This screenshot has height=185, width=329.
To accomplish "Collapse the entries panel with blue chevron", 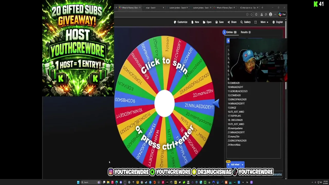I will coord(224,32).
